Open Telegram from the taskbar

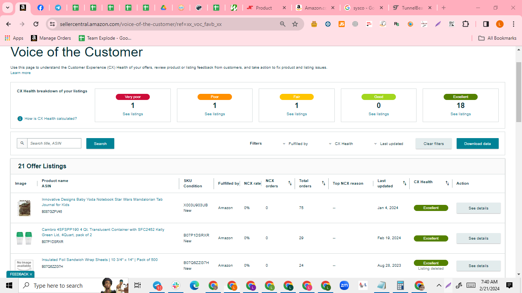click(x=157, y=285)
